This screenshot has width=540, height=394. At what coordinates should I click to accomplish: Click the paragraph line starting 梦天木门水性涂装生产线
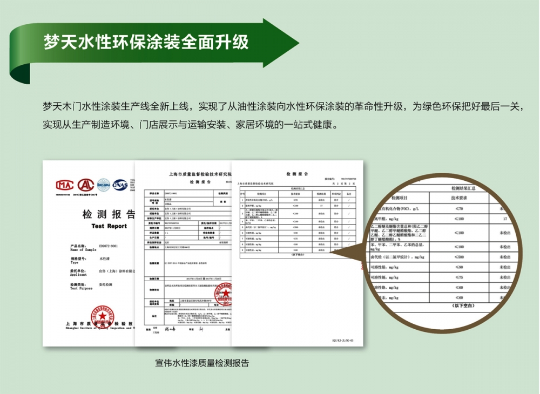284,106
